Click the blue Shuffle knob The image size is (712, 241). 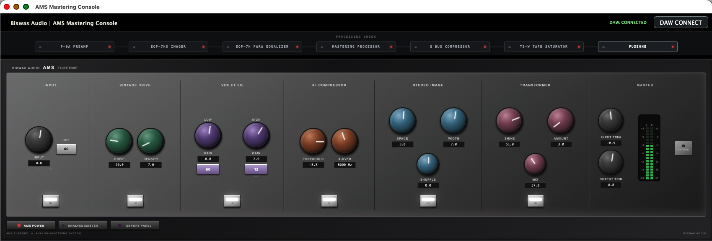pyautogui.click(x=428, y=164)
